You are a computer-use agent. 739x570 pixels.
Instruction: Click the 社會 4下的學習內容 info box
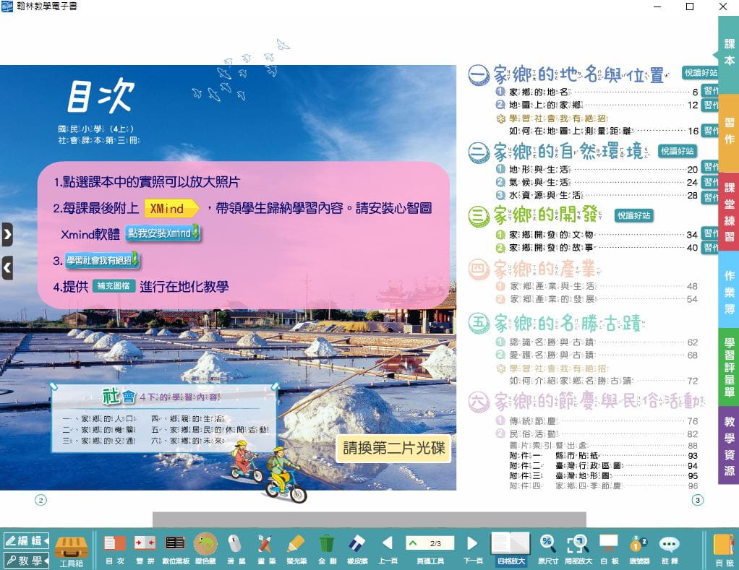(x=163, y=418)
